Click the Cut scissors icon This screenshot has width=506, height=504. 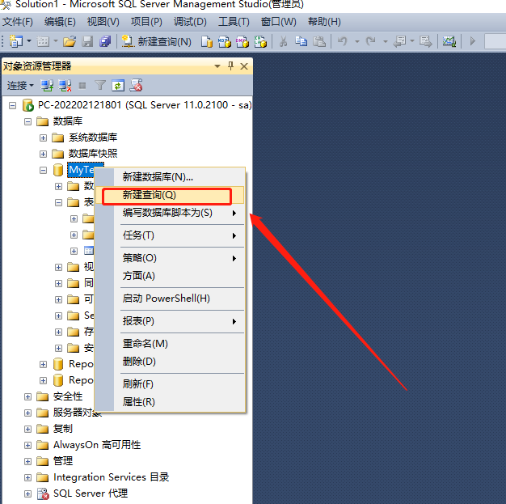[x=283, y=41]
